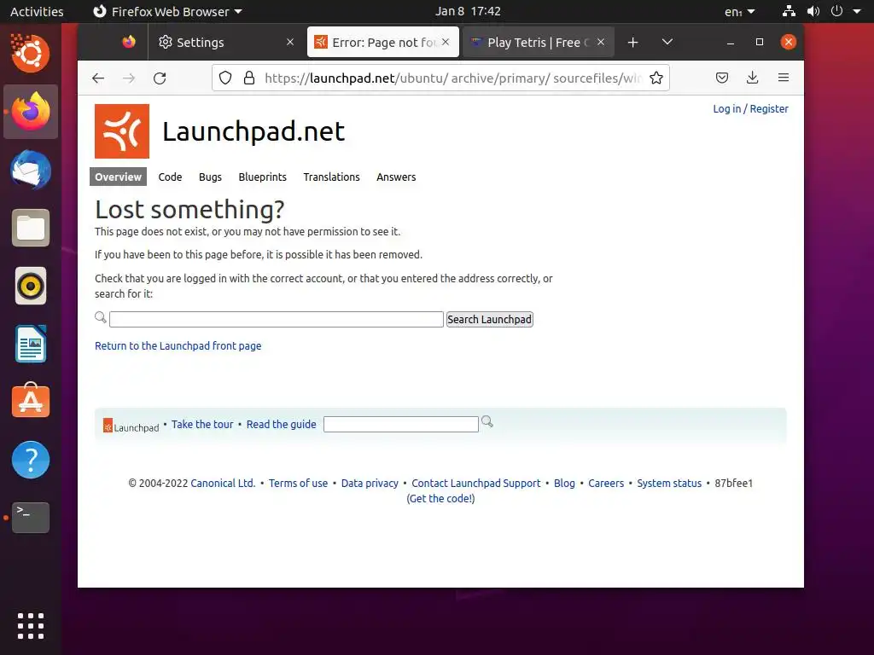Focus the footer search text box
The height and width of the screenshot is (655, 874).
pyautogui.click(x=401, y=425)
